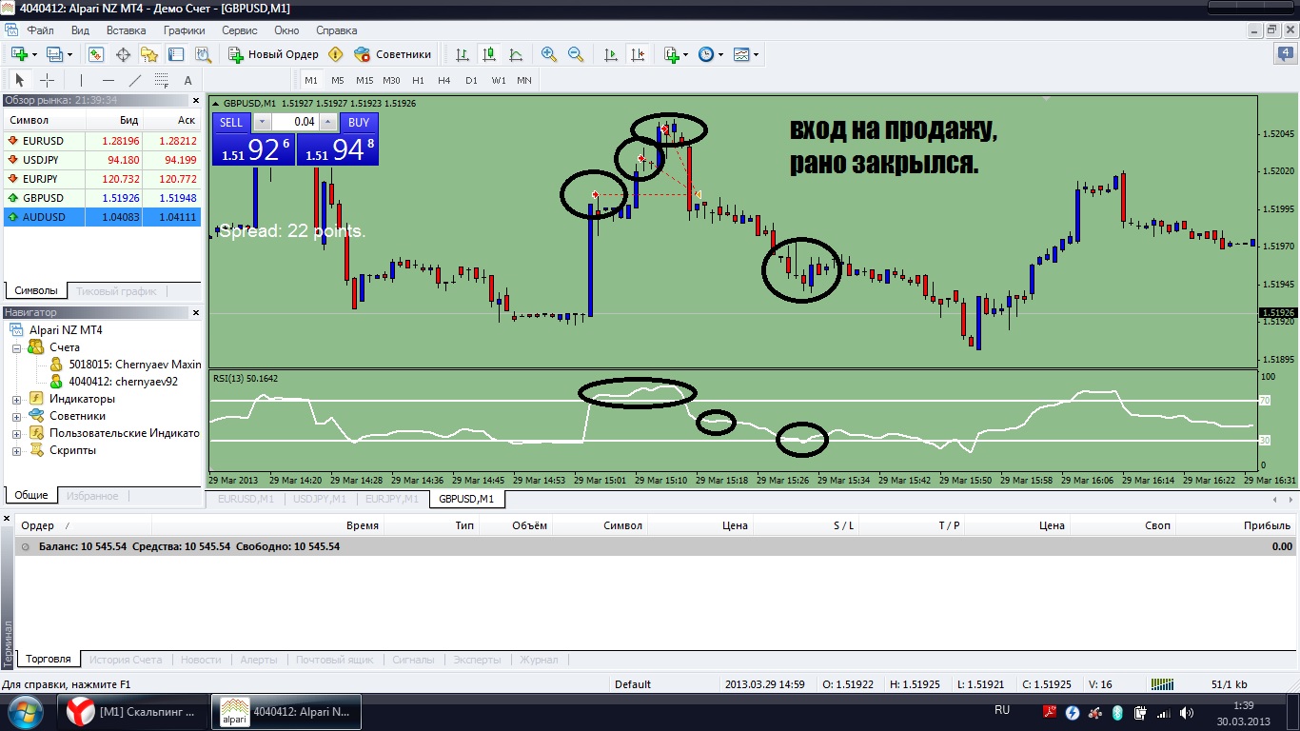Viewport: 1300px width, 731px height.
Task: Open dropdown arrow beside indicators icon
Action: (x=685, y=55)
